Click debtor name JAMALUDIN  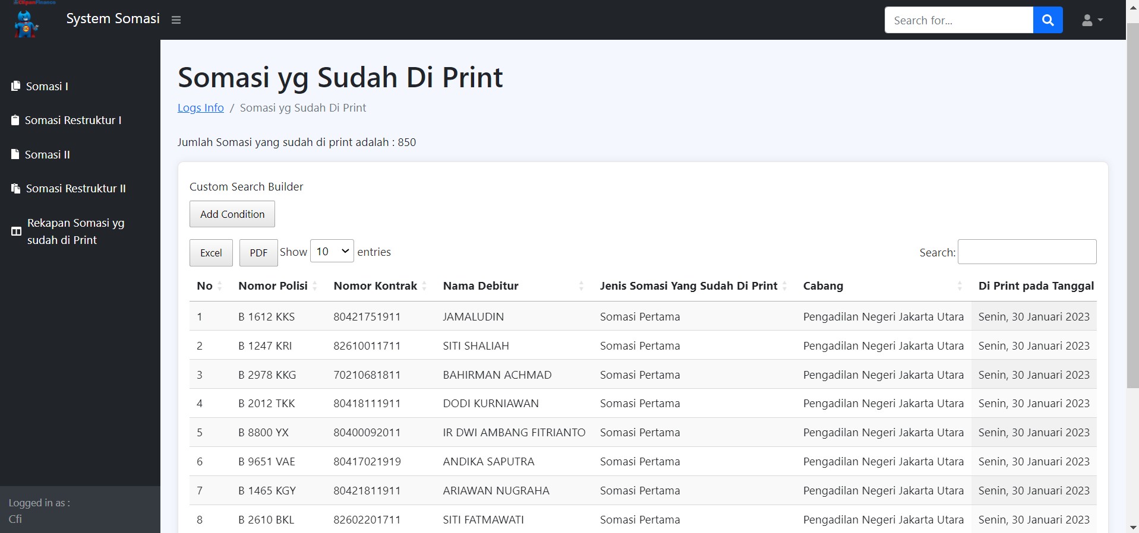point(473,317)
